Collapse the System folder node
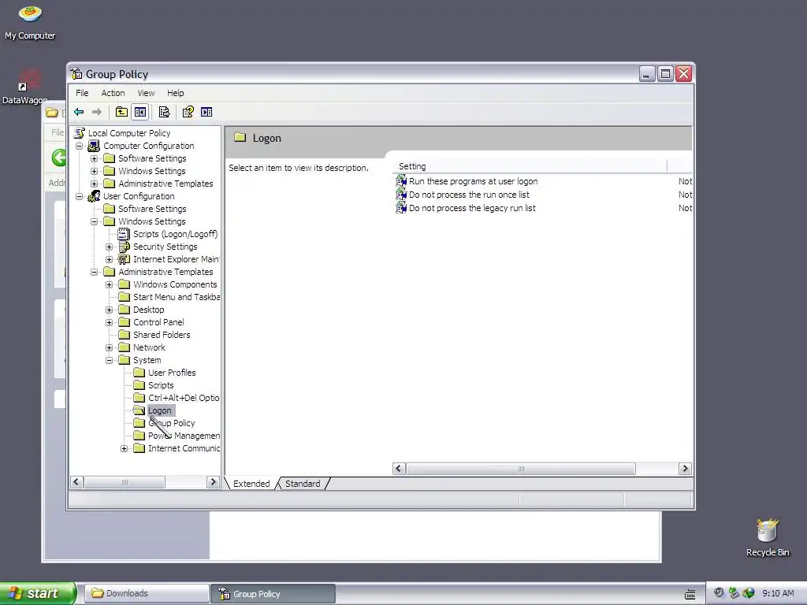The image size is (807, 605). pyautogui.click(x=109, y=361)
